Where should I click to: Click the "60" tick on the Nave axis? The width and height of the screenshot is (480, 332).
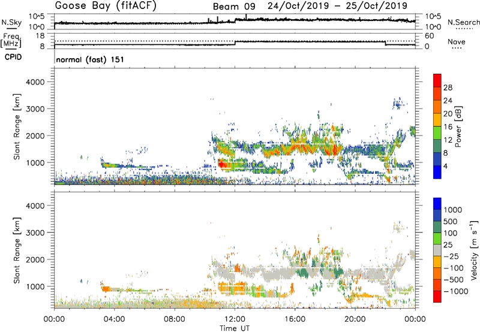[x=430, y=36]
